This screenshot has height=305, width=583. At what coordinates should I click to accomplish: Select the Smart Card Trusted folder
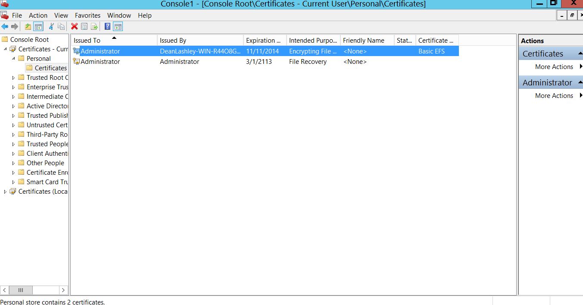(47, 182)
